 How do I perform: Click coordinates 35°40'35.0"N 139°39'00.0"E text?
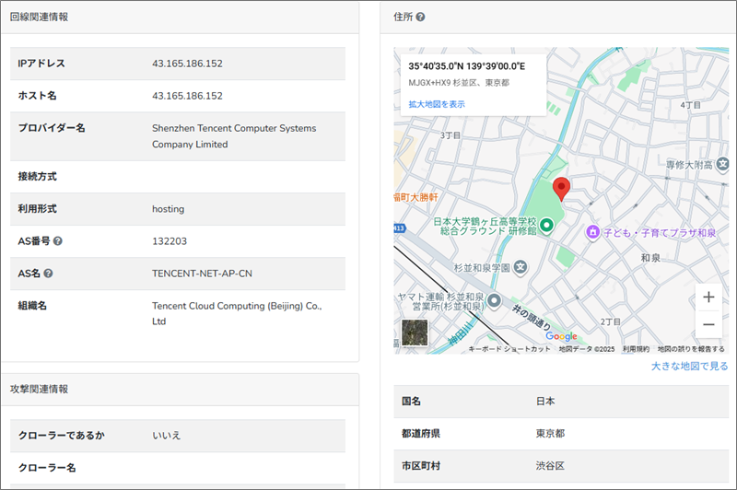pyautogui.click(x=467, y=66)
